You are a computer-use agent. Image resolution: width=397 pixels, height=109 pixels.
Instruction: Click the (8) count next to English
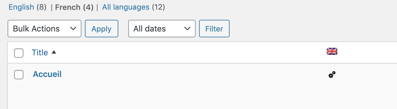(42, 7)
